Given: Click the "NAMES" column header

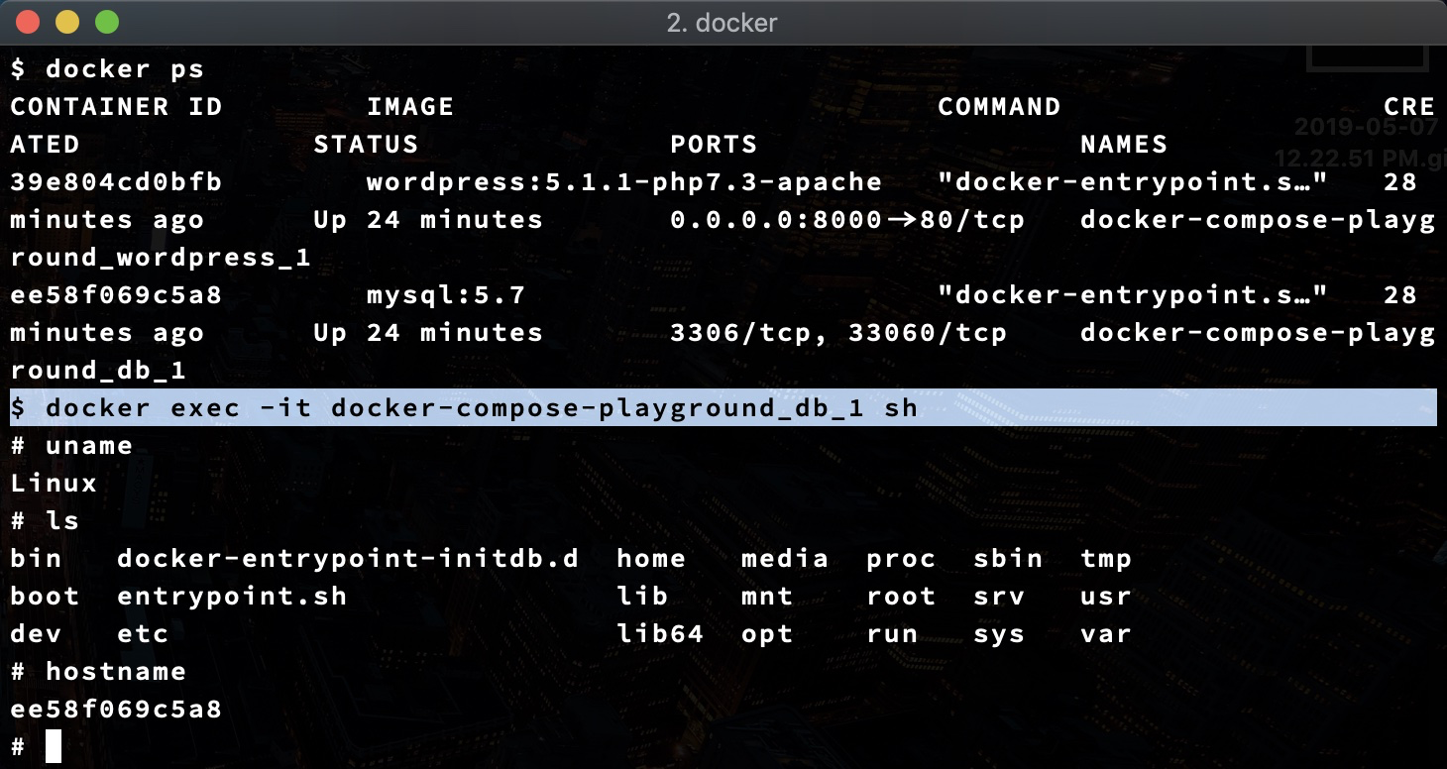Looking at the screenshot, I should tap(1124, 145).
